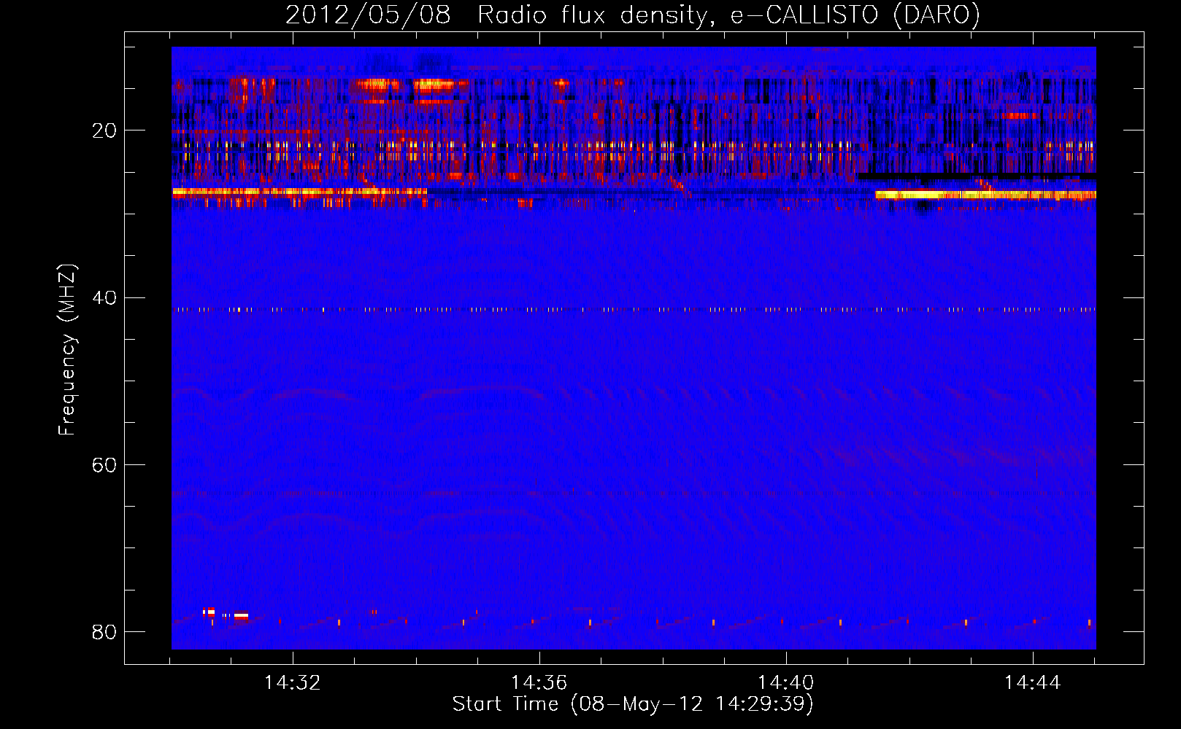Click the 14:40 time tick label
1181x729 pixels.
pos(785,683)
